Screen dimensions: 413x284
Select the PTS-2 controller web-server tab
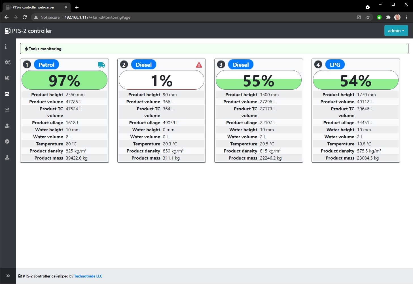tap(33, 7)
